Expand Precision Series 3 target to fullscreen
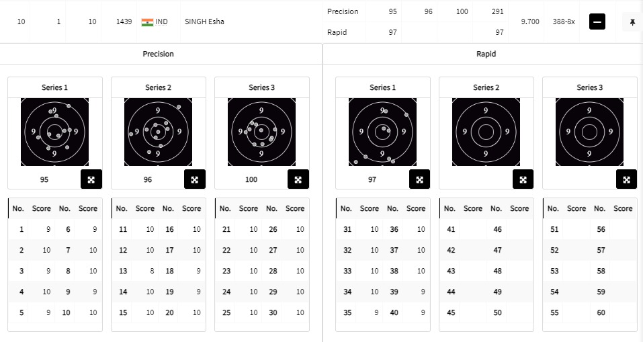The width and height of the screenshot is (643, 342). 298,179
